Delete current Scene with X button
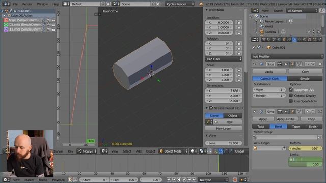 click(158, 4)
